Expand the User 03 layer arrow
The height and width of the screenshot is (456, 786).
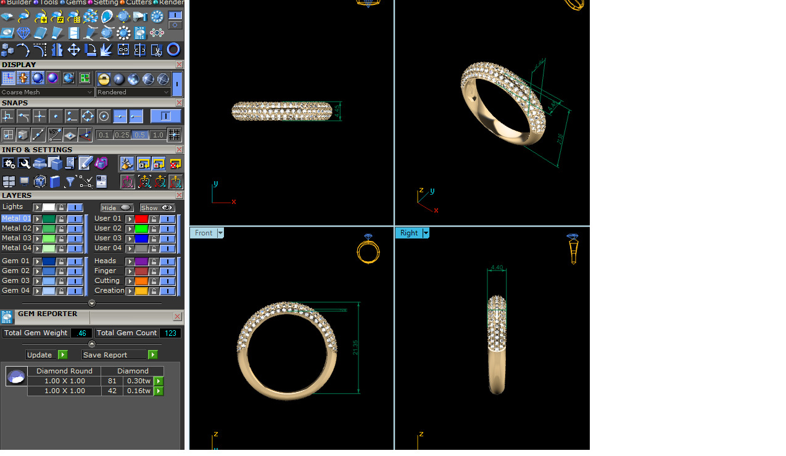pos(130,238)
